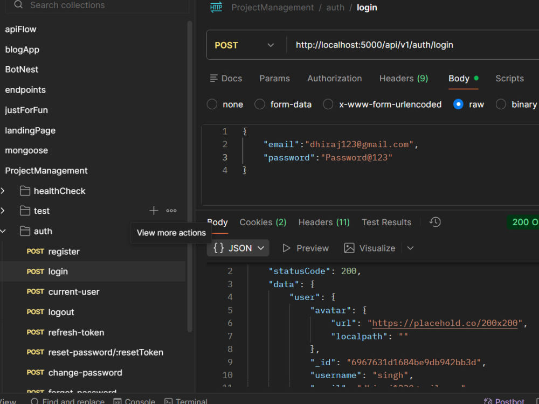This screenshot has width=539, height=404.
Task: Open the reset-password/:resetToken request
Action: pos(93,352)
